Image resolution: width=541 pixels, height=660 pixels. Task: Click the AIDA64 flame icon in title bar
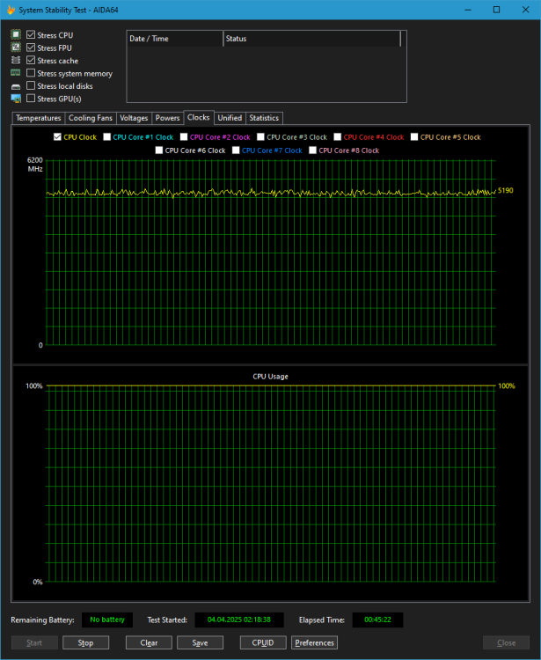click(10, 10)
